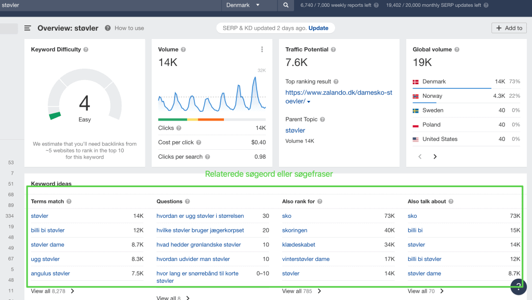Click the Update SERP link
Image resolution: width=532 pixels, height=300 pixels.
point(318,28)
